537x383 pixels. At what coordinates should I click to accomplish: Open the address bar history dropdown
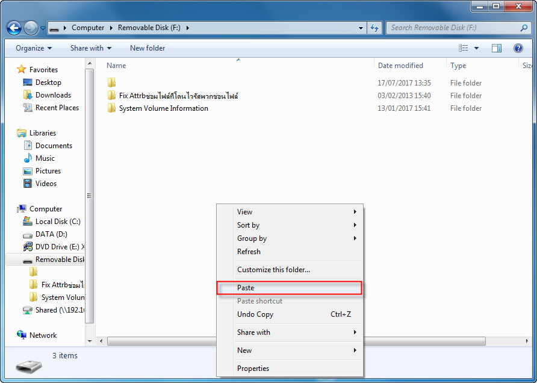coord(361,28)
